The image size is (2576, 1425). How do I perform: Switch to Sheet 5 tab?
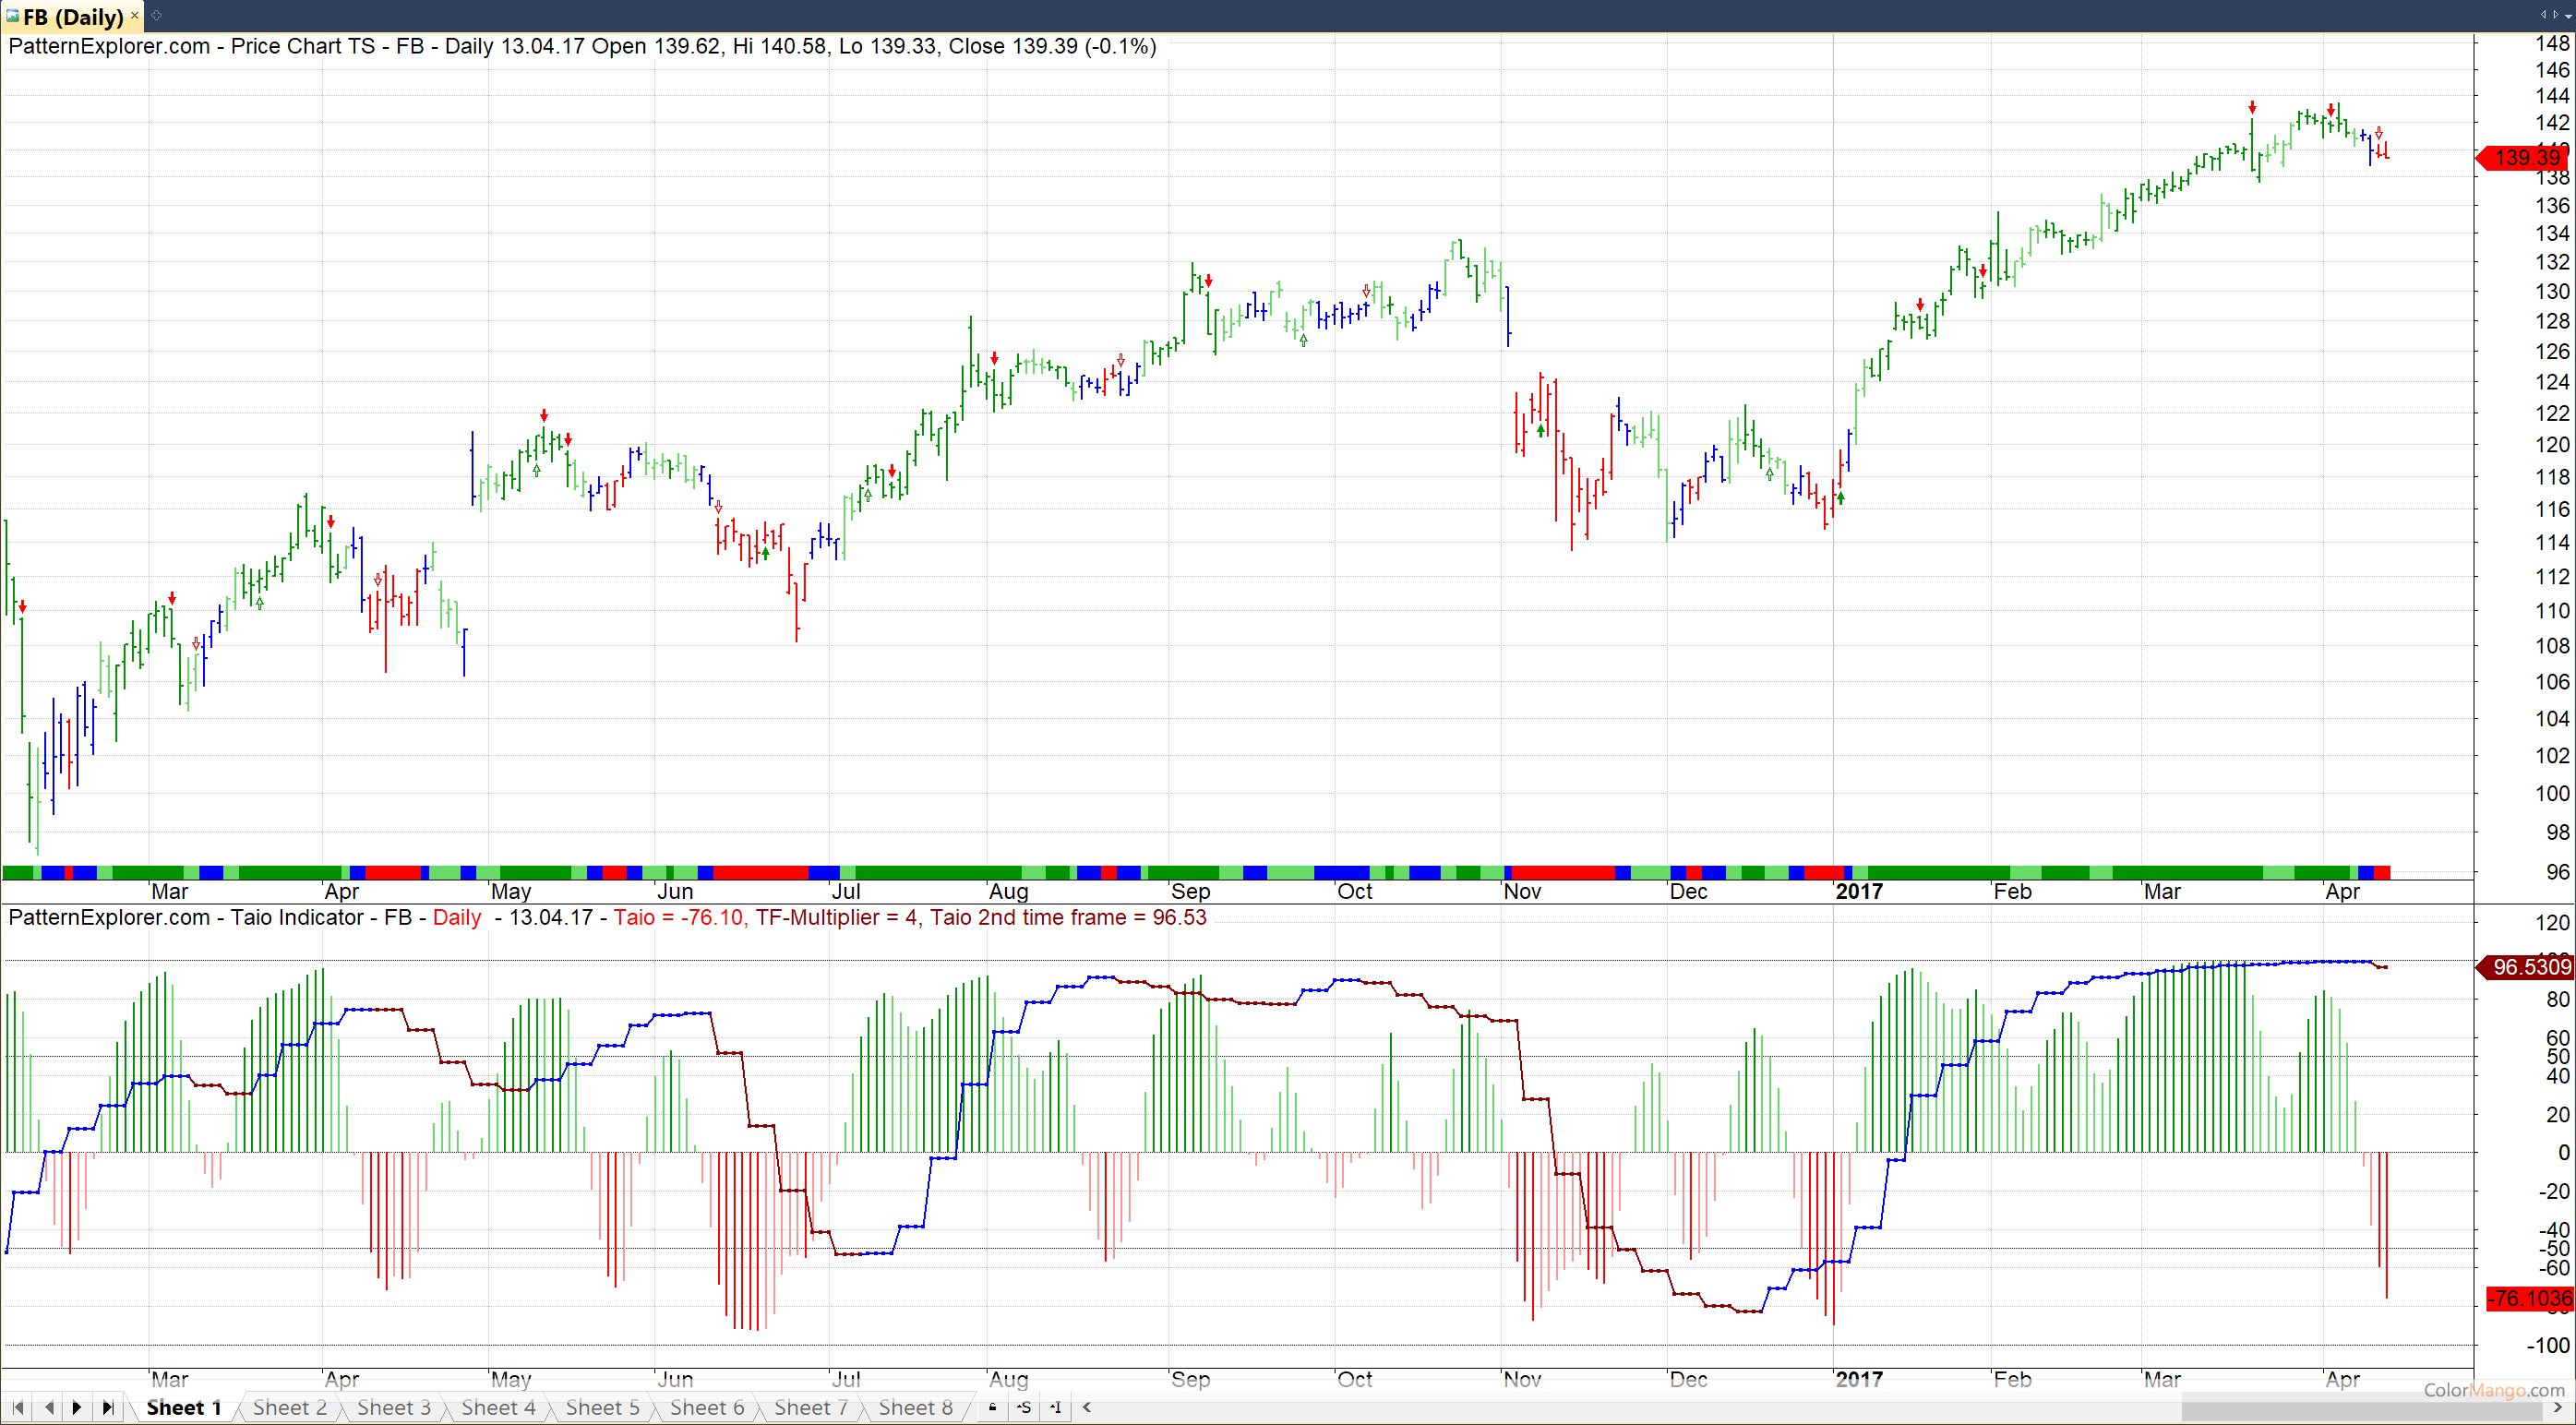(x=603, y=1408)
